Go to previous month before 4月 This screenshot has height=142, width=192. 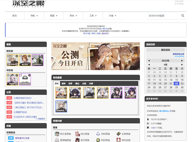tap(149, 65)
